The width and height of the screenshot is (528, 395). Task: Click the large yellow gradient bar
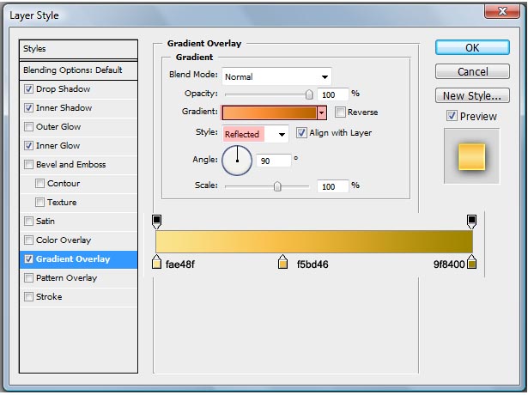coord(314,241)
